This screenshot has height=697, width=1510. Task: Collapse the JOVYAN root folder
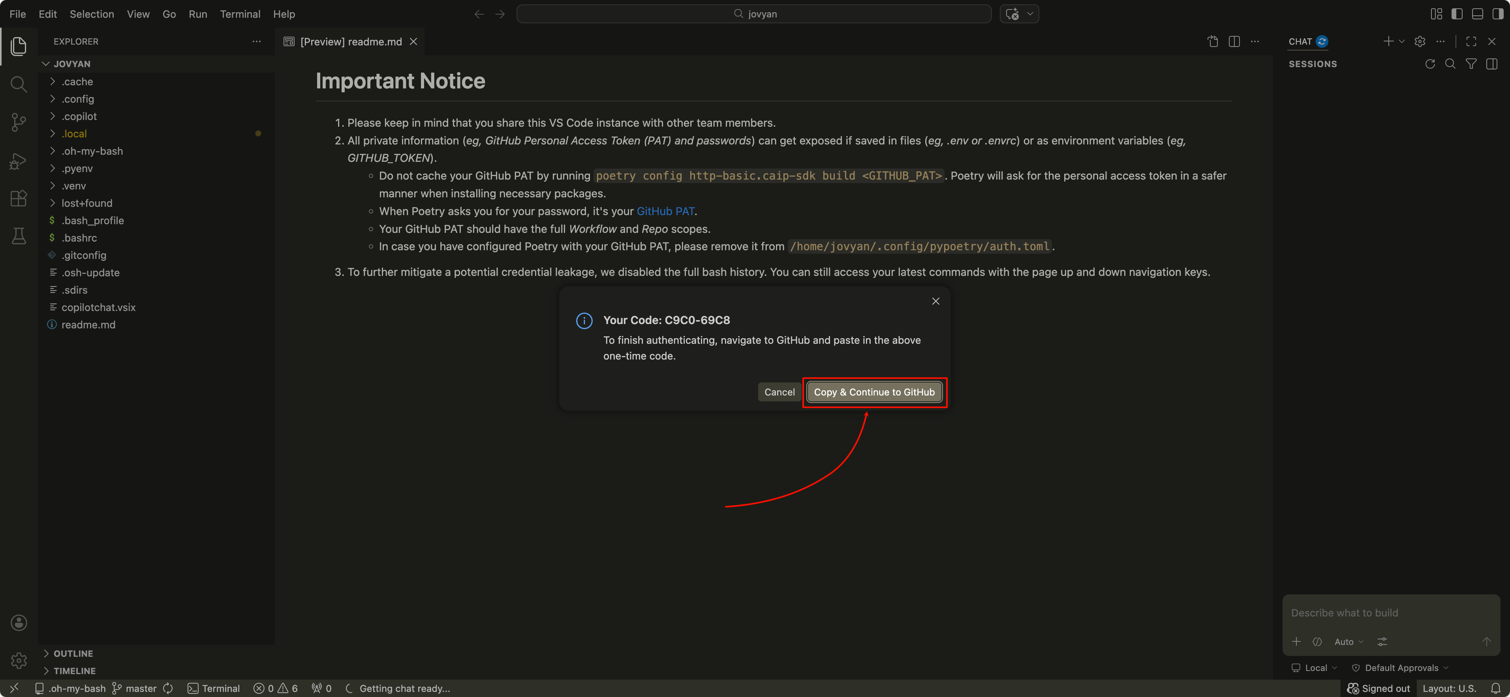[x=156, y=64]
